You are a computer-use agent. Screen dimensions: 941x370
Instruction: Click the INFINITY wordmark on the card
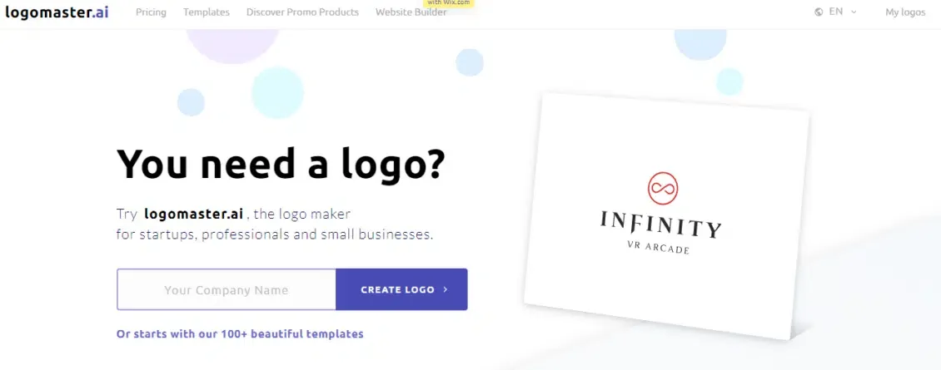pyautogui.click(x=660, y=224)
